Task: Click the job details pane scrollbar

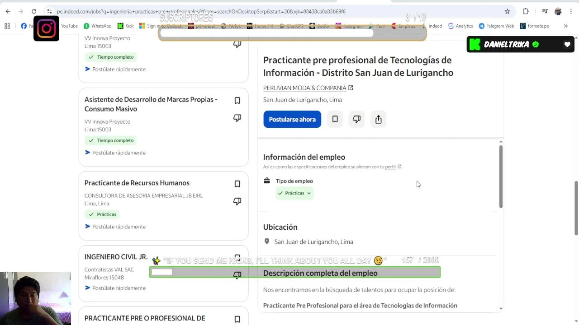Action: [x=501, y=176]
